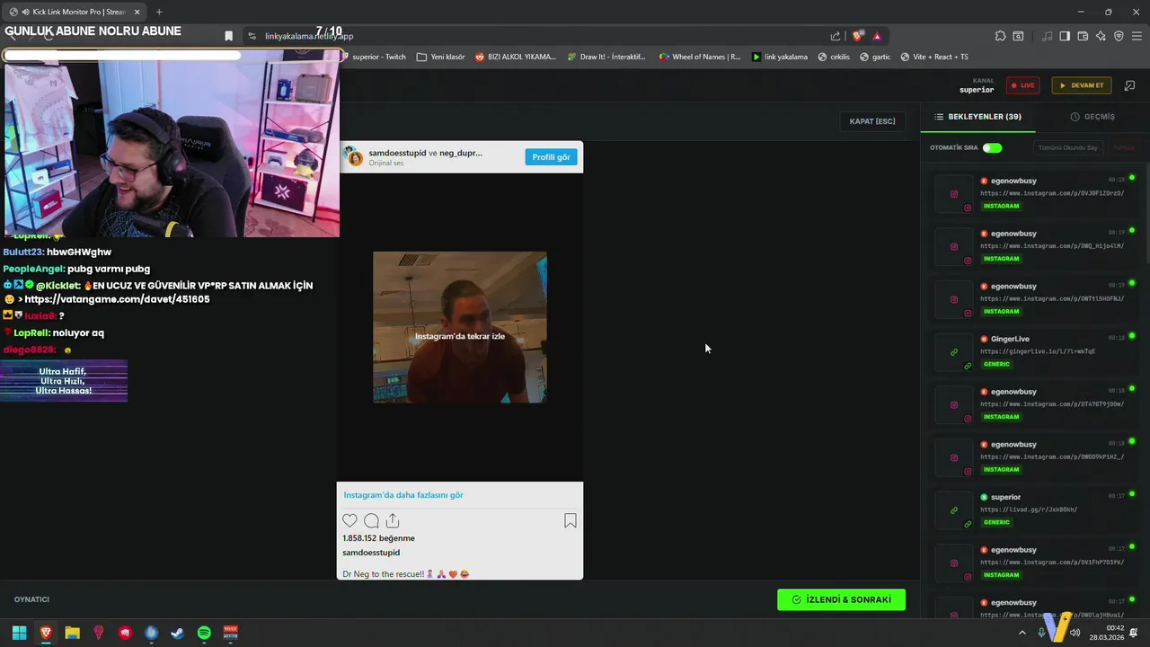Click the Brave browser taskbar icon
This screenshot has height=647, width=1150.
46,633
